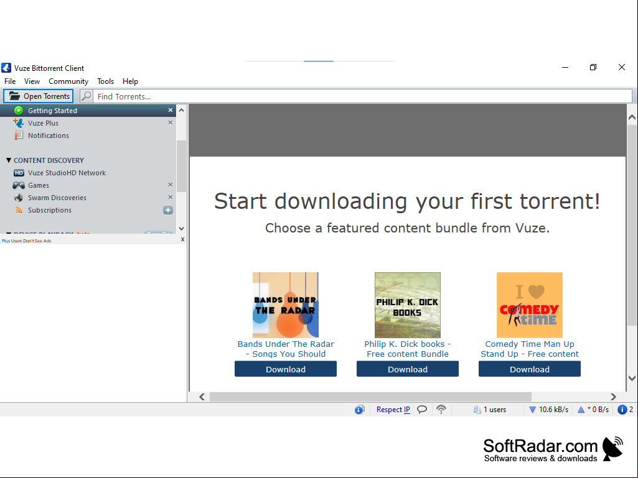Add a subscription with the plus icon
This screenshot has width=638, height=478.
tap(168, 210)
